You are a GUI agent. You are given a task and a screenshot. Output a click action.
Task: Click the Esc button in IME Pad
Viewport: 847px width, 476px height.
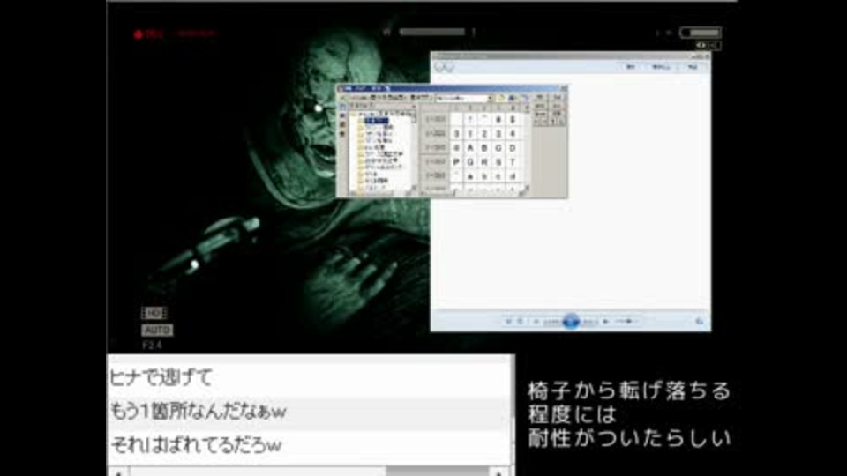coord(557,106)
